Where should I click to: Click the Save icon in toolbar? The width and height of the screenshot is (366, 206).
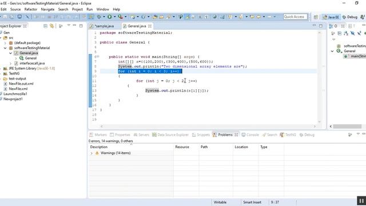coord(5,17)
